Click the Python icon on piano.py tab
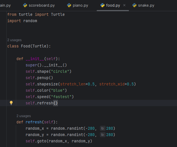Image resolution: width=177 pixels, height=147 pixels. 69,5
